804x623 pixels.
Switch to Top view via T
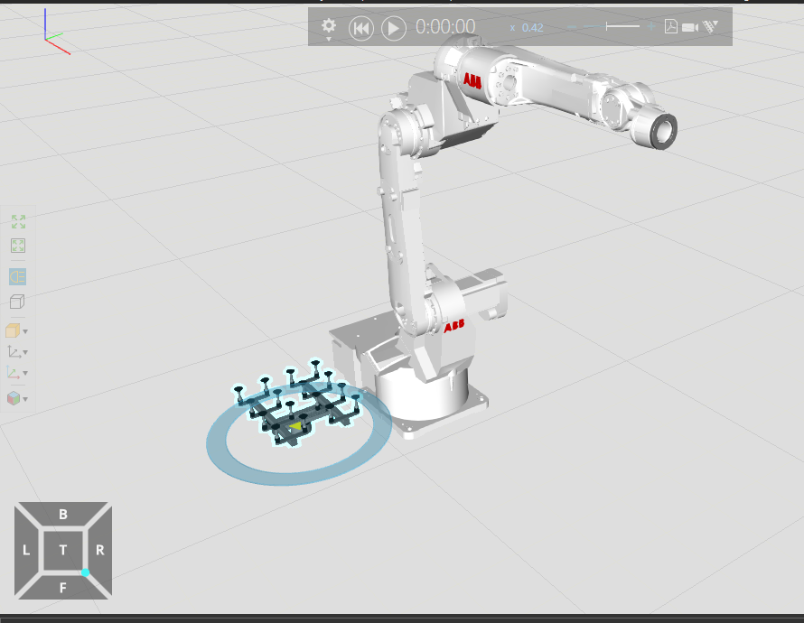63,550
